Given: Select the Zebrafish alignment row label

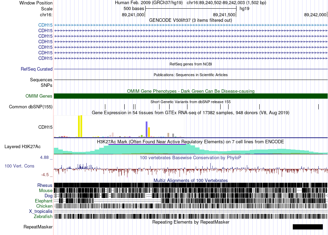Looking at the screenshot, I should coord(43,216).
